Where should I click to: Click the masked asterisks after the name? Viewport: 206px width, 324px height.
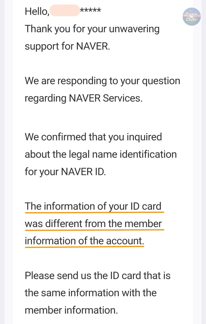click(90, 11)
